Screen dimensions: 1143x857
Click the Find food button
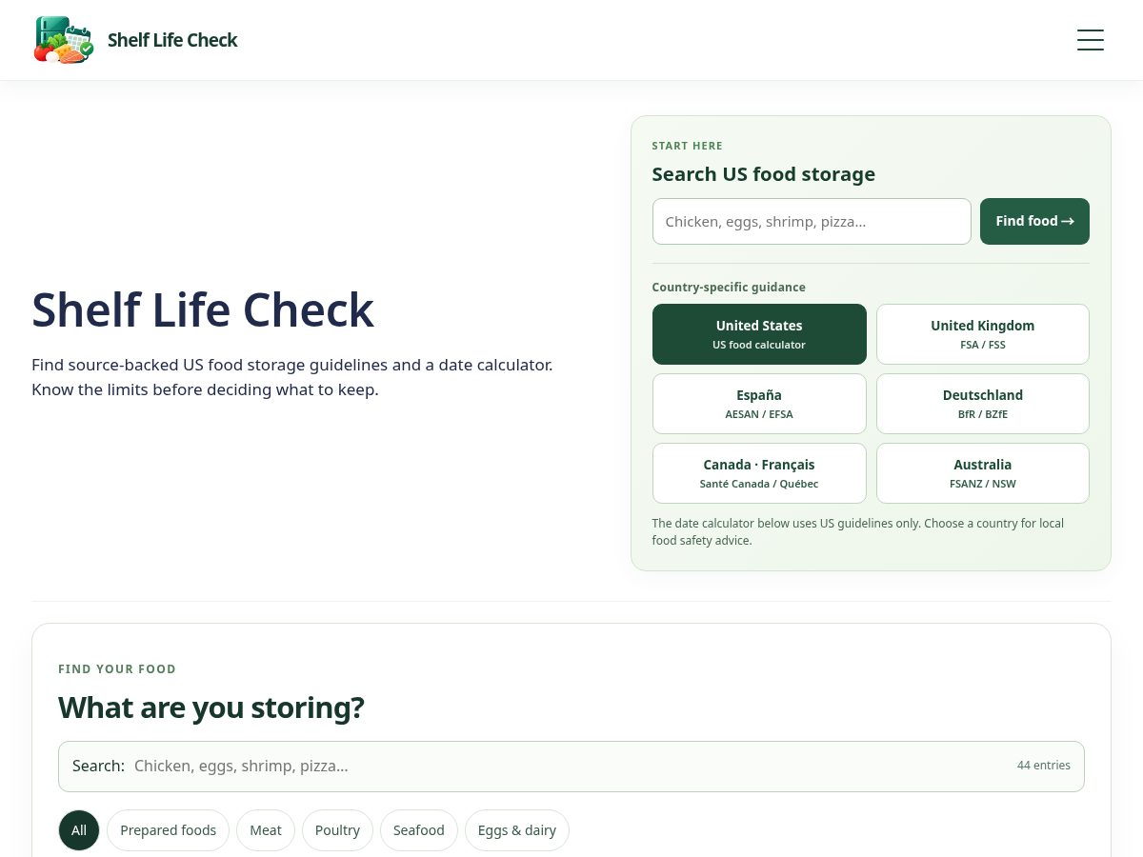(1034, 221)
